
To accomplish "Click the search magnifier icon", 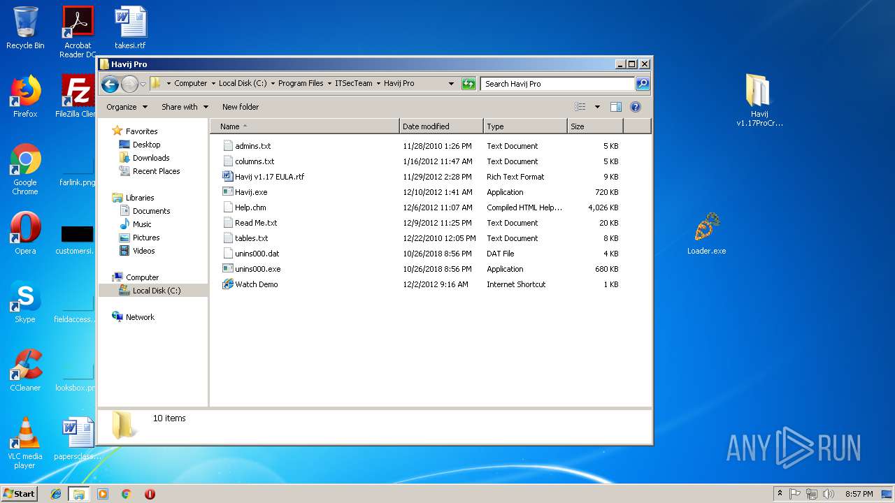I will pos(642,84).
